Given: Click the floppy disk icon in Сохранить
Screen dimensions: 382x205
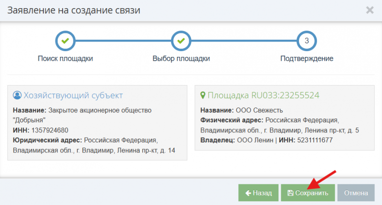Looking at the screenshot, I should pyautogui.click(x=290, y=193).
